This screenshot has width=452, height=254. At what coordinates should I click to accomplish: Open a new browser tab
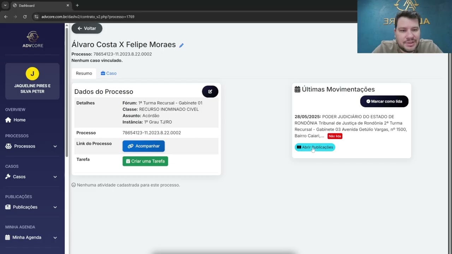tap(77, 5)
